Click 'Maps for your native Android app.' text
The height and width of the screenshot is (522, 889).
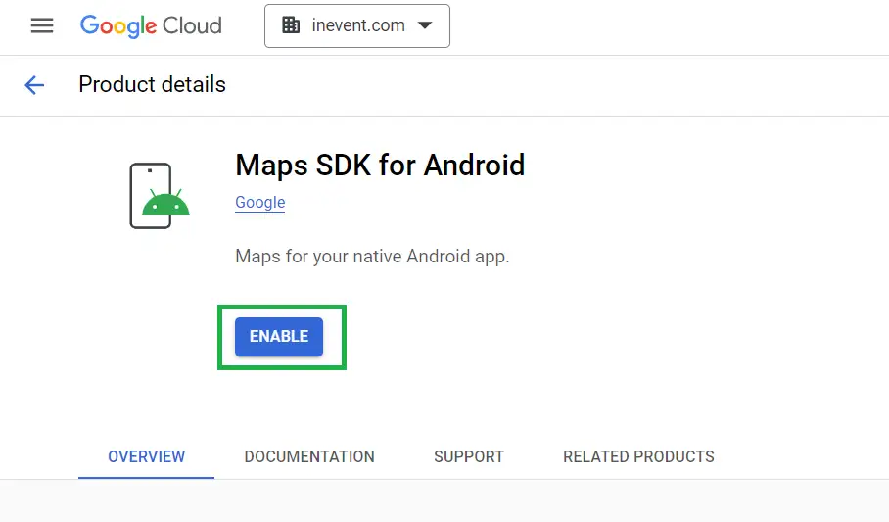pos(372,257)
